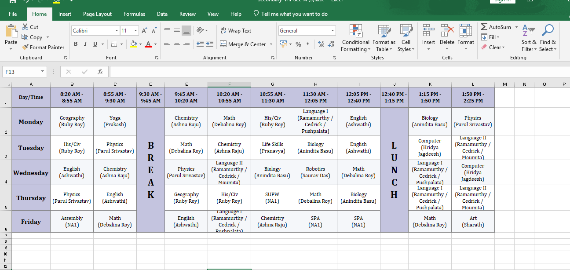Expand the AutoSum dropdown arrow
This screenshot has width=570, height=270.
tap(516, 27)
